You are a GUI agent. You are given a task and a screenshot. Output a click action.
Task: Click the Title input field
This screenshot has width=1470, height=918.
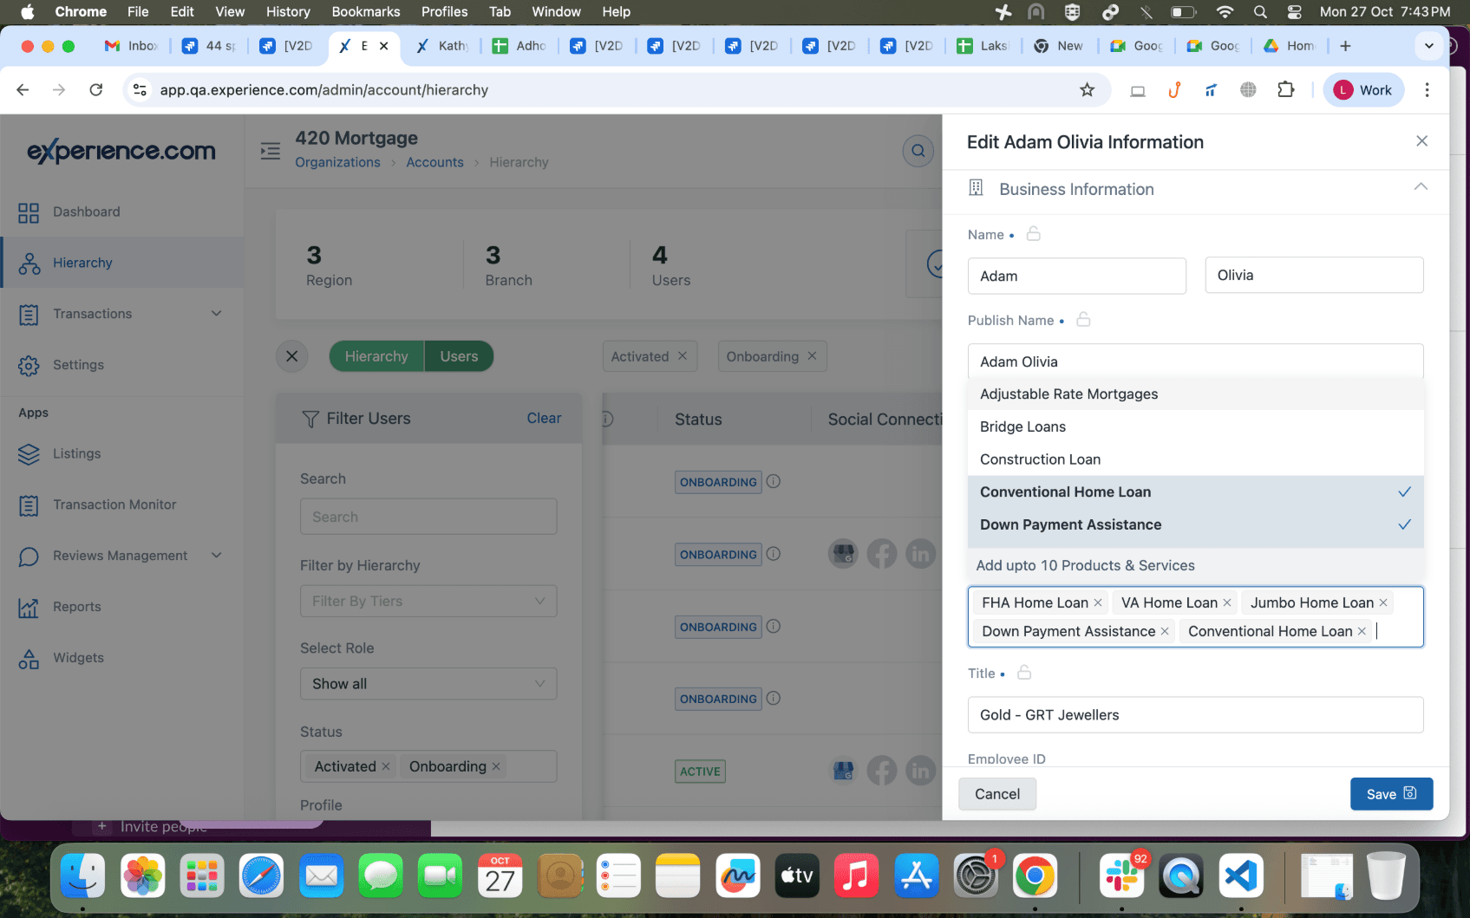coord(1196,715)
